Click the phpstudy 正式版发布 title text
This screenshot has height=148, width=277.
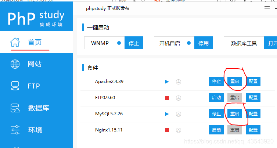pyautogui.click(x=108, y=8)
